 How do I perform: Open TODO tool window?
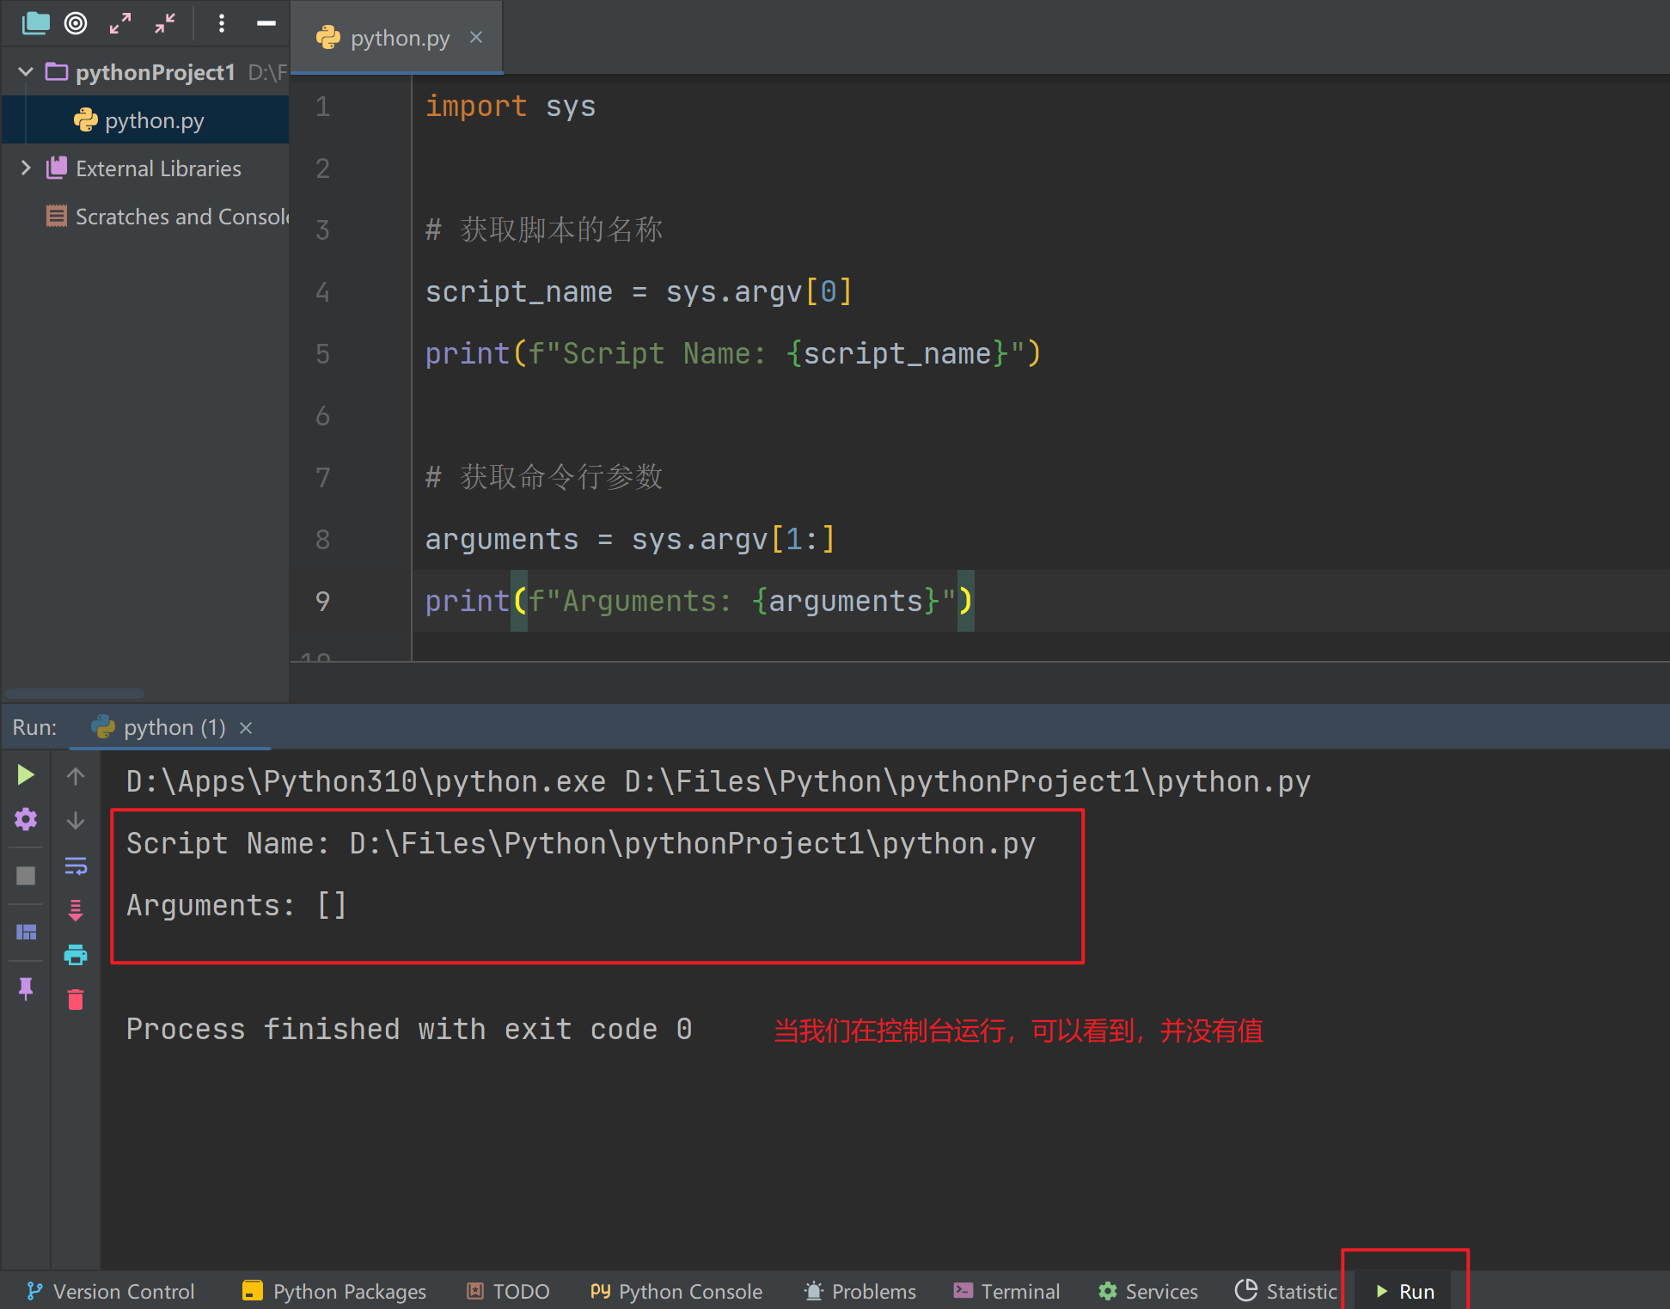[x=508, y=1291]
